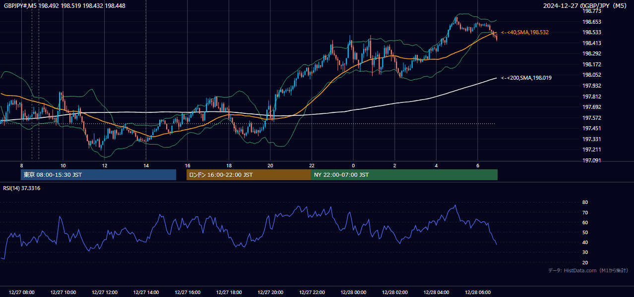Click the chart title 2024-12-27 GBP/JPY (M5)
The image size is (634, 297).
point(586,6)
